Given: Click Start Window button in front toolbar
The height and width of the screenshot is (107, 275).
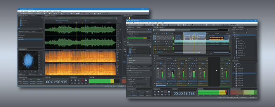Looking at the screenshot, I should pyautogui.click(x=132, y=25).
